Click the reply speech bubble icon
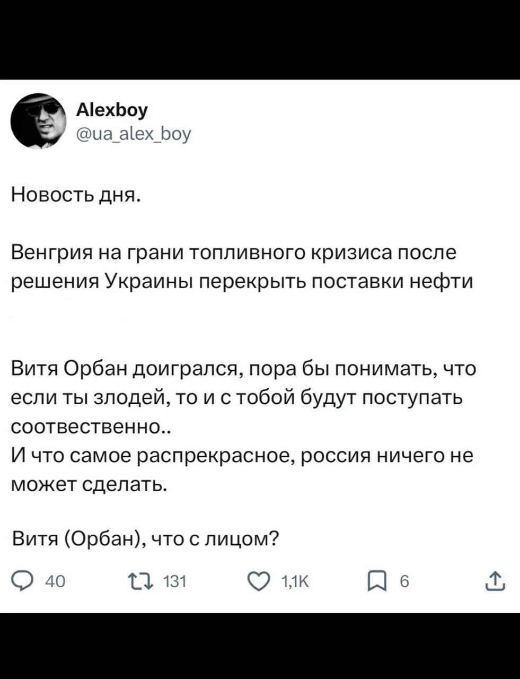 pos(22,581)
